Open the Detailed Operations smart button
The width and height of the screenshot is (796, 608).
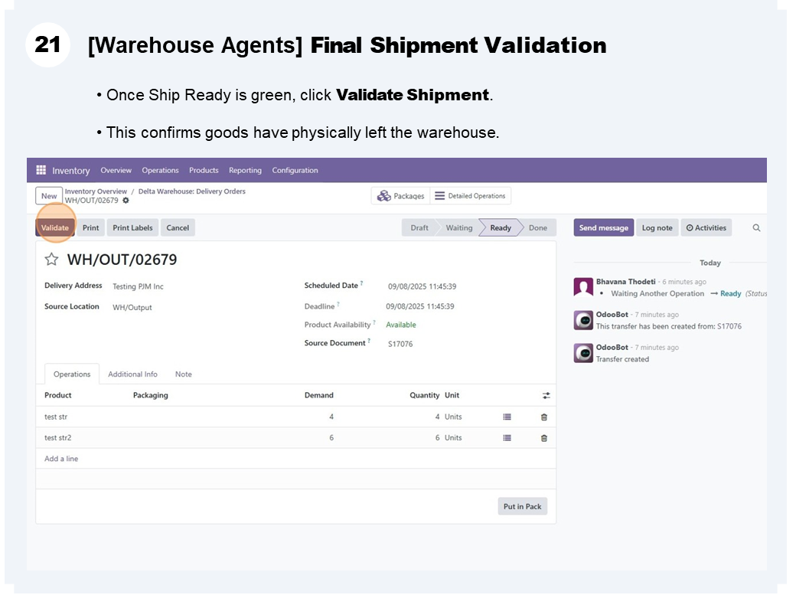(x=470, y=196)
